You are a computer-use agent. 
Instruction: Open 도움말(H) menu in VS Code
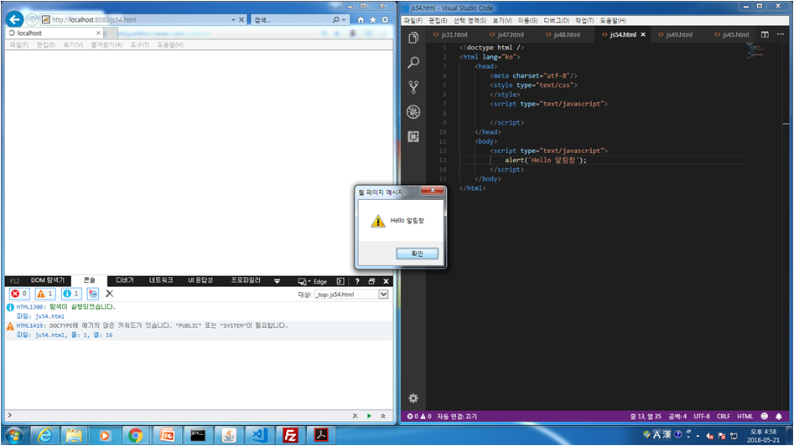tap(613, 20)
